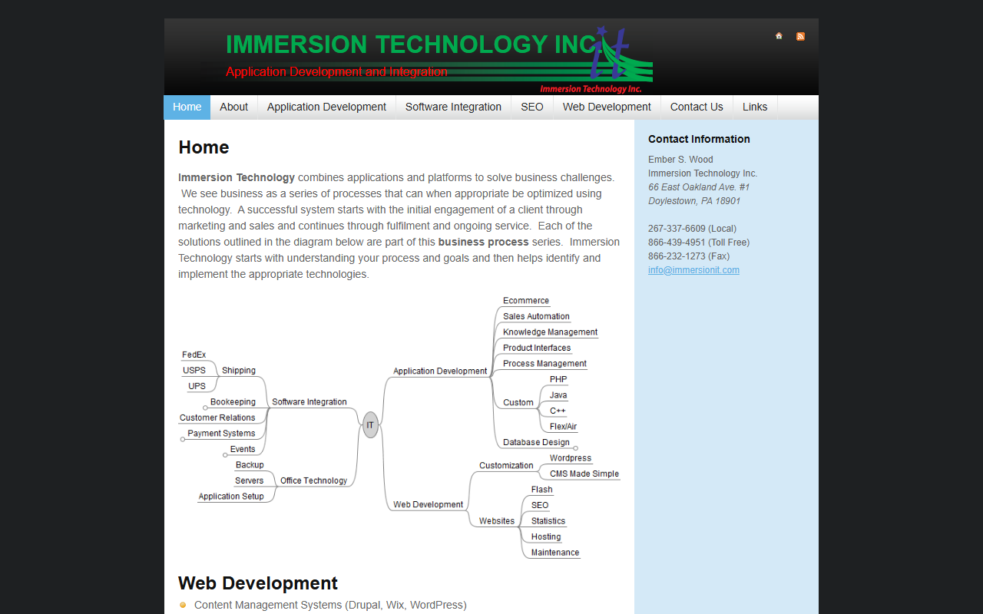Click the FedEx label in the diagram

pyautogui.click(x=194, y=355)
